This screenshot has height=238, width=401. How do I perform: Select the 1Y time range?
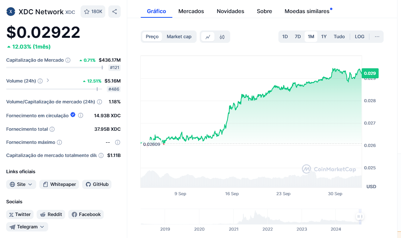coord(323,36)
